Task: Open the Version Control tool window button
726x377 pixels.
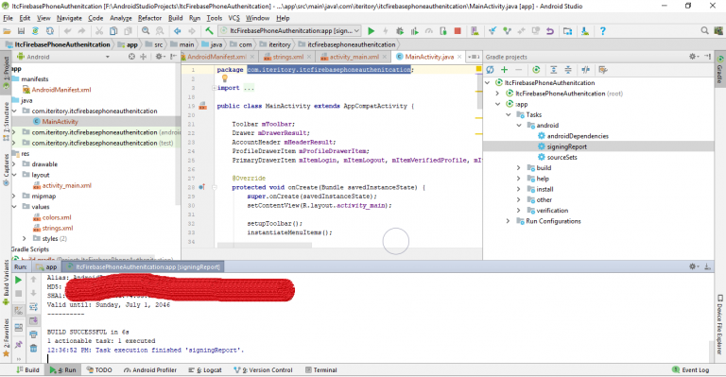Action: point(263,370)
